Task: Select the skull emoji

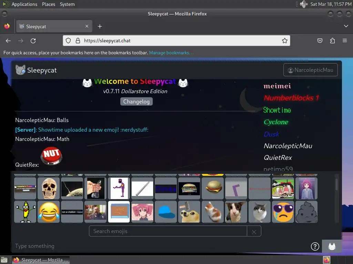Action: pyautogui.click(x=49, y=188)
